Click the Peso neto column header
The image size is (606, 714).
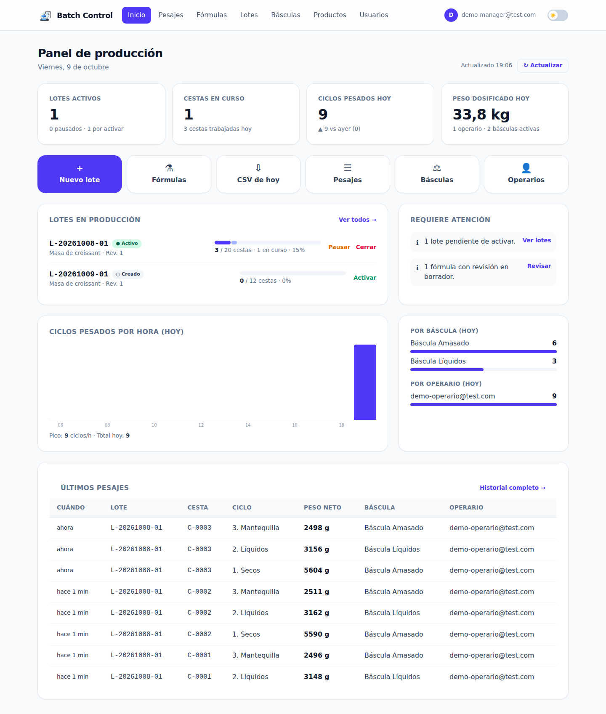pos(323,508)
